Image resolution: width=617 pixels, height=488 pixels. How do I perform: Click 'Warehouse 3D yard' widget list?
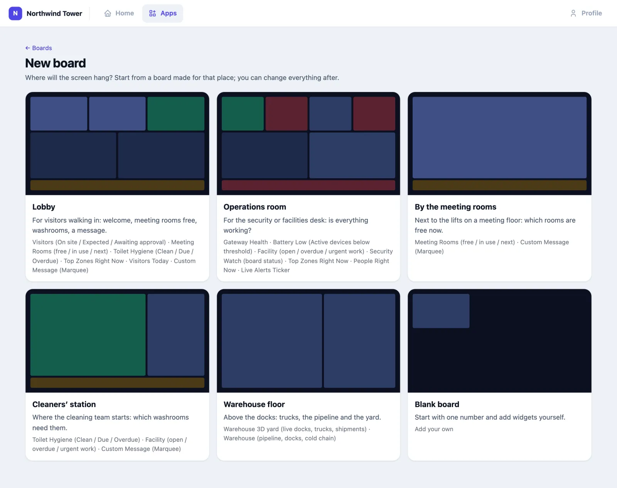[297, 434]
